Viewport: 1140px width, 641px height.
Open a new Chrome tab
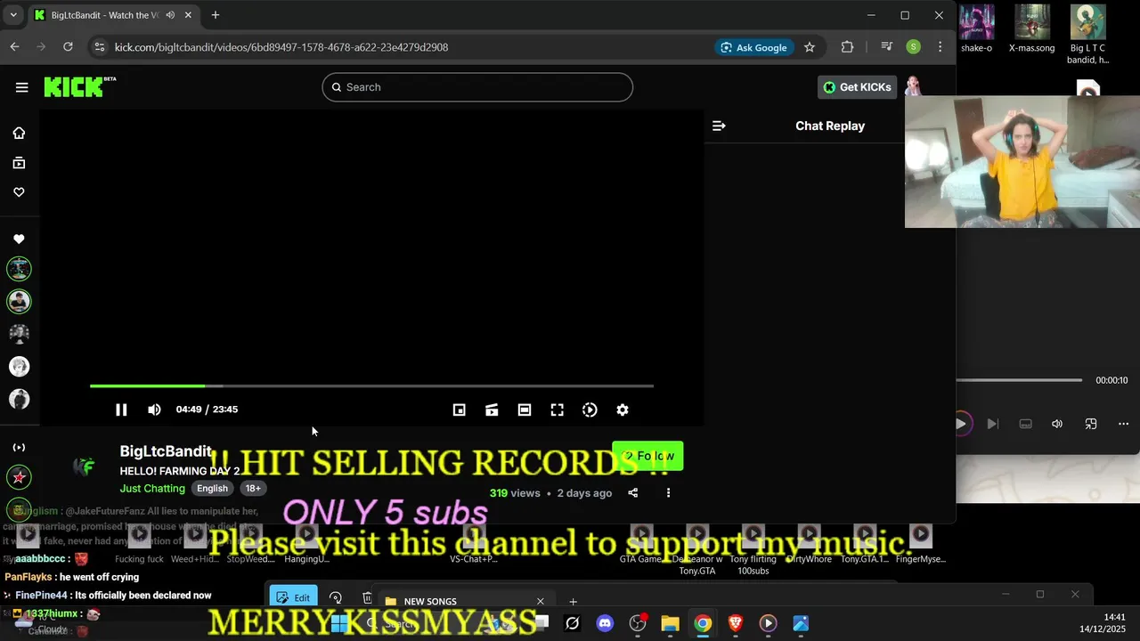(215, 15)
